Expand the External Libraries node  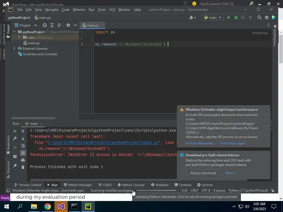(14, 48)
